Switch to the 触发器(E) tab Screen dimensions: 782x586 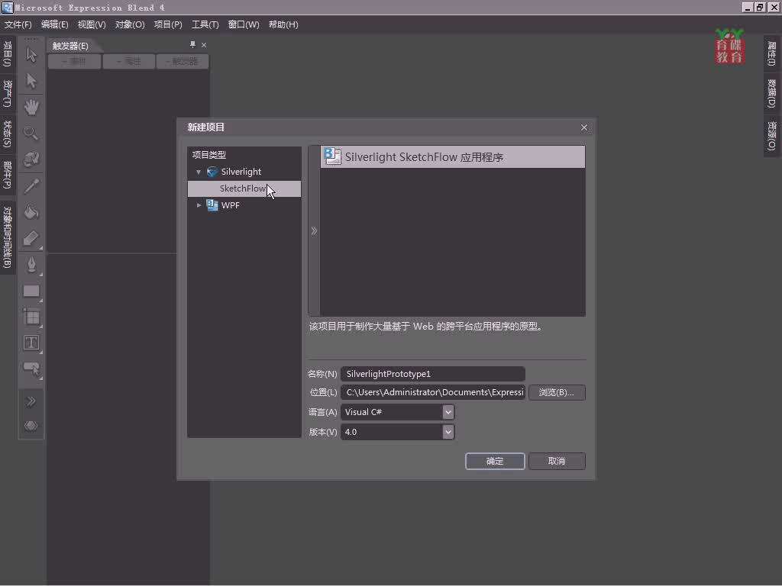tap(70, 46)
